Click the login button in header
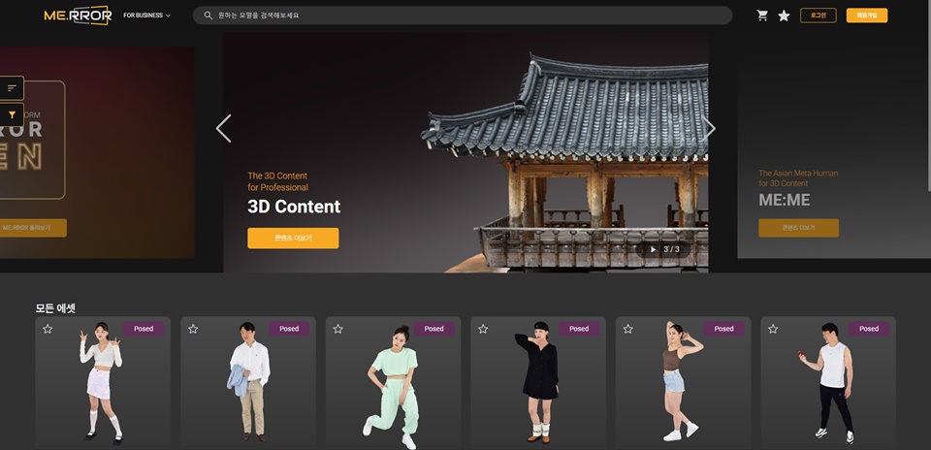Viewport: 931px width, 450px height. pyautogui.click(x=818, y=16)
